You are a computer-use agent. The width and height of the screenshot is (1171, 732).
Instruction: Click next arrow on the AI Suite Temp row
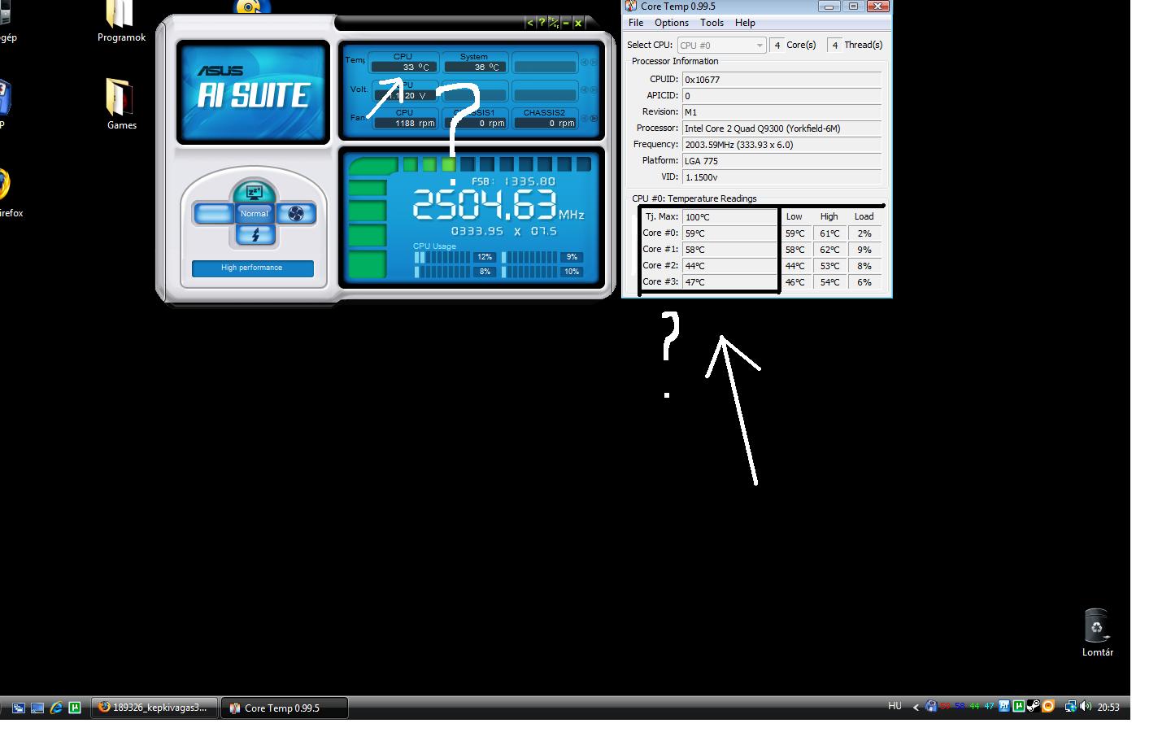[x=594, y=63]
